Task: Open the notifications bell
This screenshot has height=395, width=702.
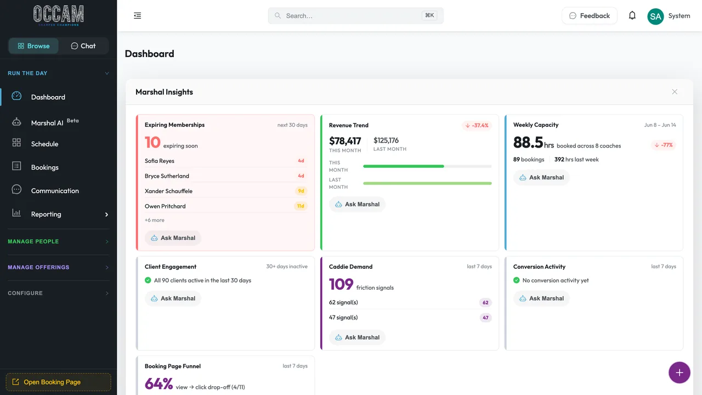Action: [632, 16]
